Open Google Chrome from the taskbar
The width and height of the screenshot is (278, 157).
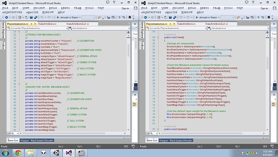pyautogui.click(x=18, y=153)
